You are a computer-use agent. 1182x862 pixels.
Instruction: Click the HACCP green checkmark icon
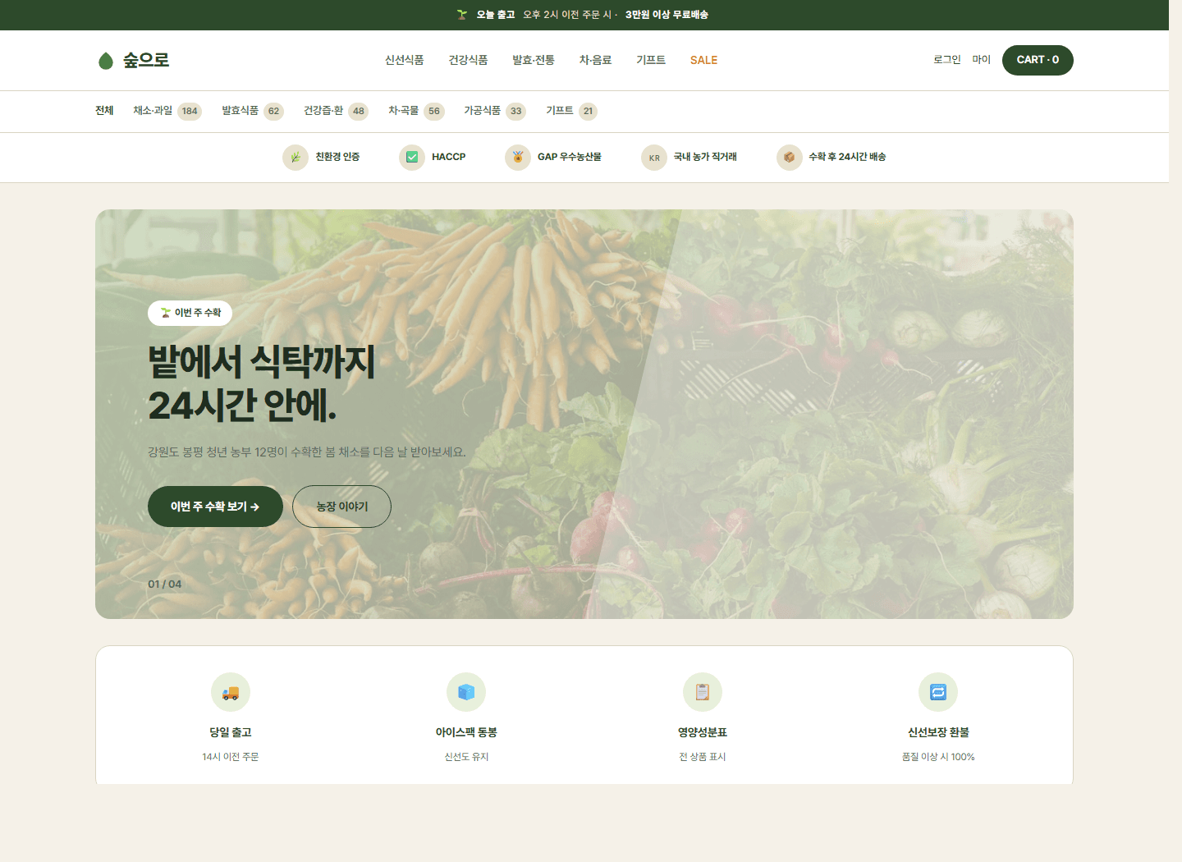pos(411,157)
